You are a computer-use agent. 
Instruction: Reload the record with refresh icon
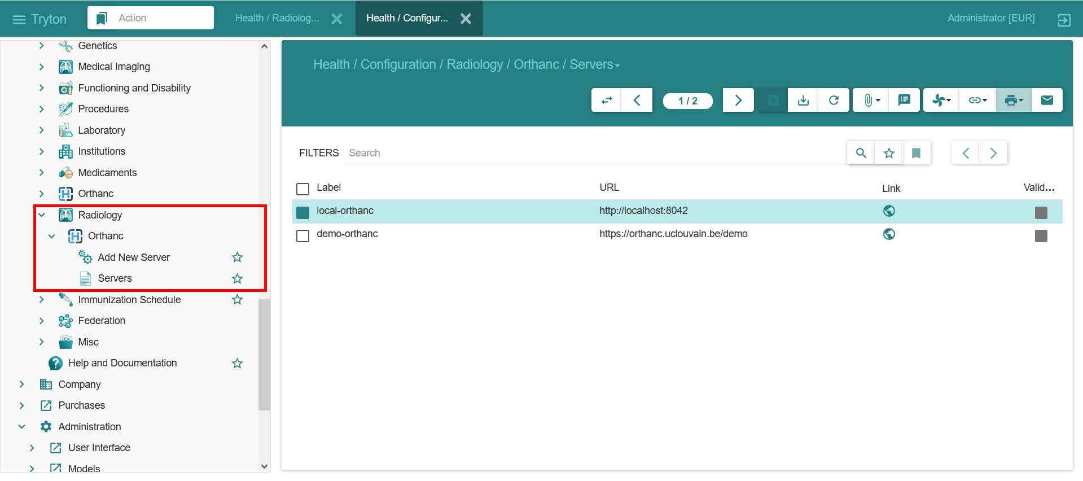click(x=834, y=100)
